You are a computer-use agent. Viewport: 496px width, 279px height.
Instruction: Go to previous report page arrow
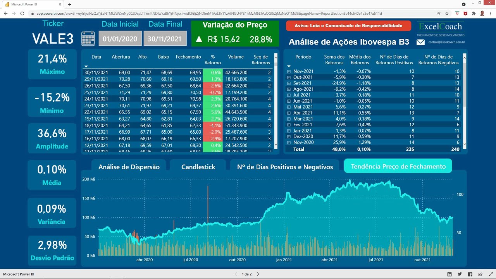[236, 274]
